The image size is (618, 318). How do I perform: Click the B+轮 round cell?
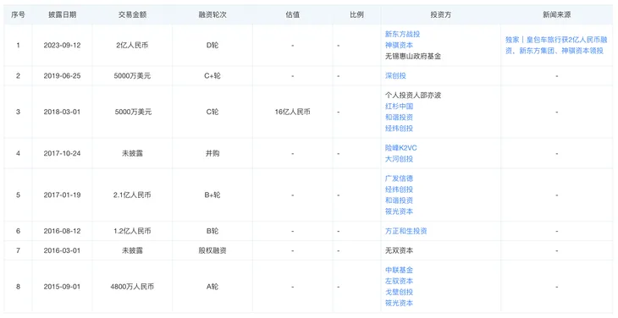(212, 195)
